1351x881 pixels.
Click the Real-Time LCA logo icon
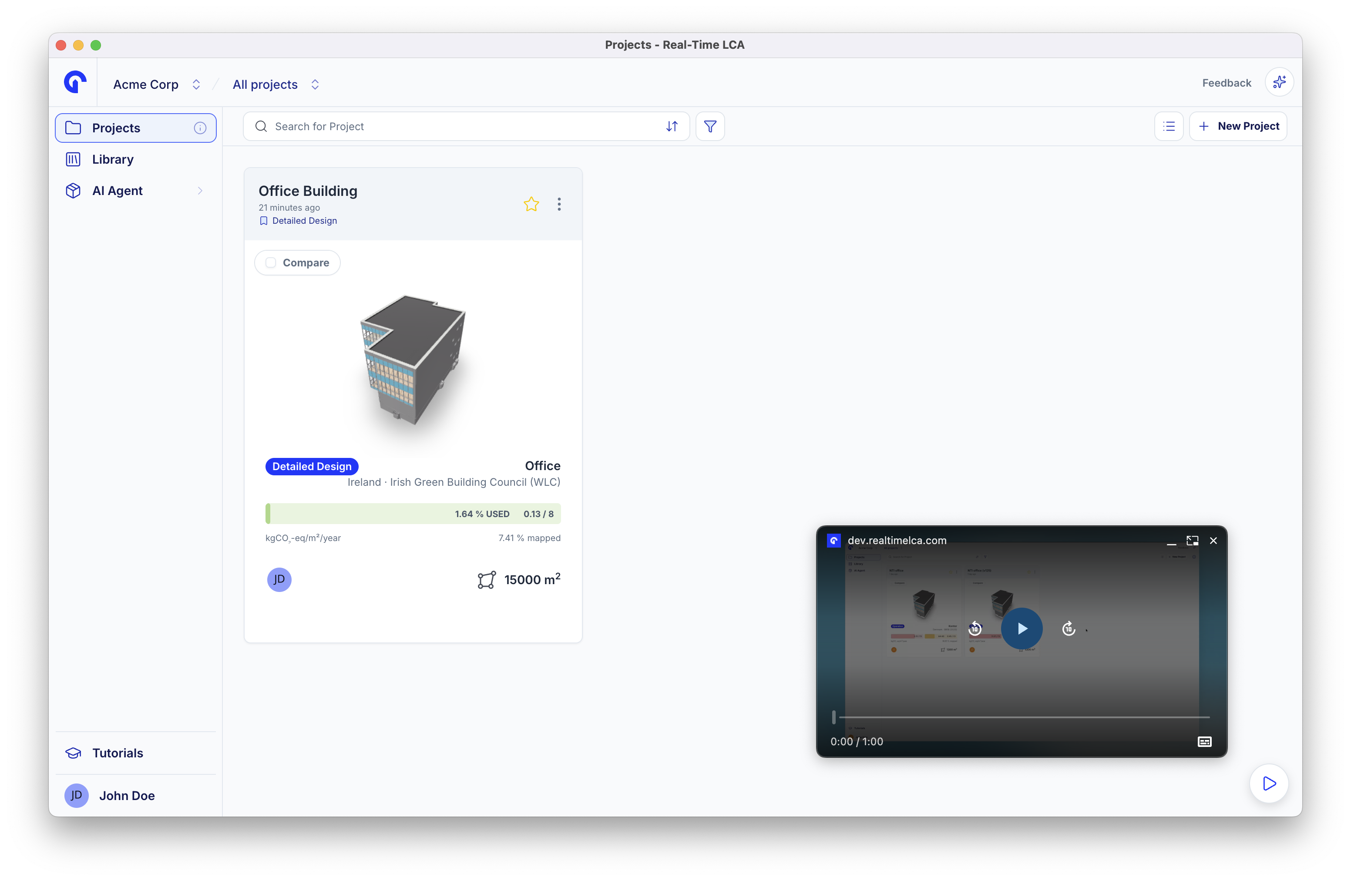tap(75, 83)
